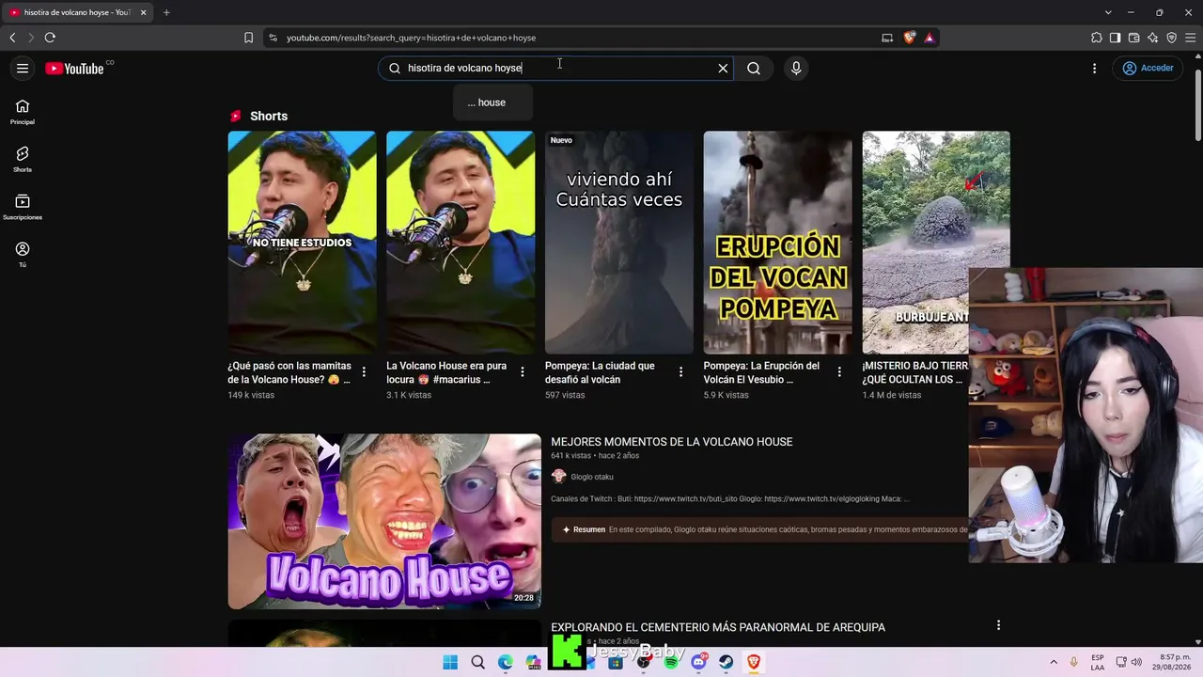The width and height of the screenshot is (1203, 677).
Task: Open options for 'La Volcano House era pura' short
Action: (523, 372)
